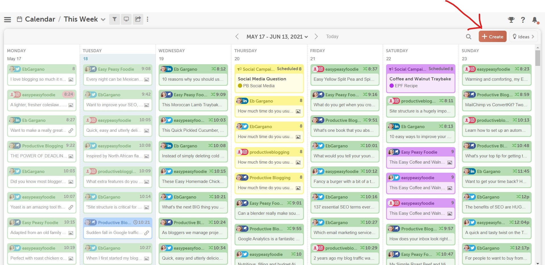Image resolution: width=545 pixels, height=265 pixels.
Task: Expand the Ideas panel
Action: tap(523, 37)
